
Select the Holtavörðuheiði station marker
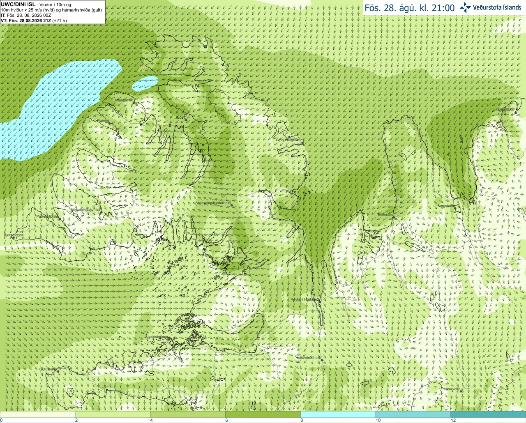point(322,360)
